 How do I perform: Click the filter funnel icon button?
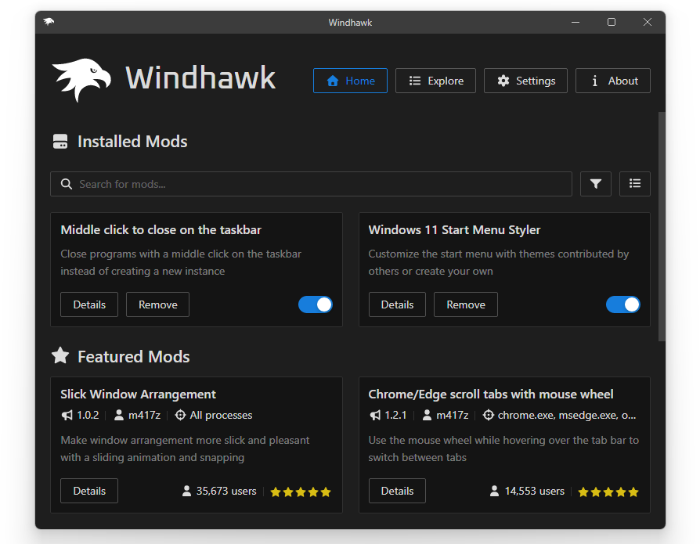coord(596,184)
